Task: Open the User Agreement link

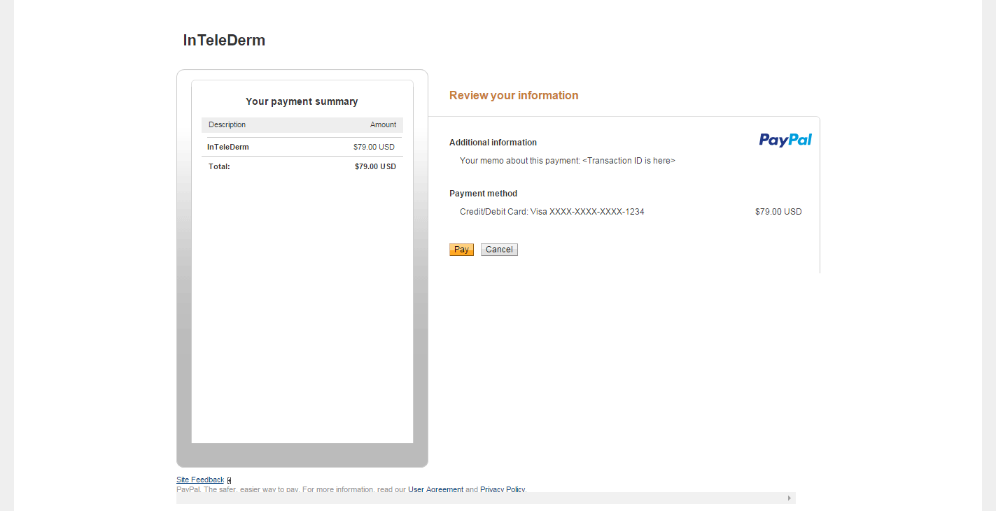Action: (435, 489)
